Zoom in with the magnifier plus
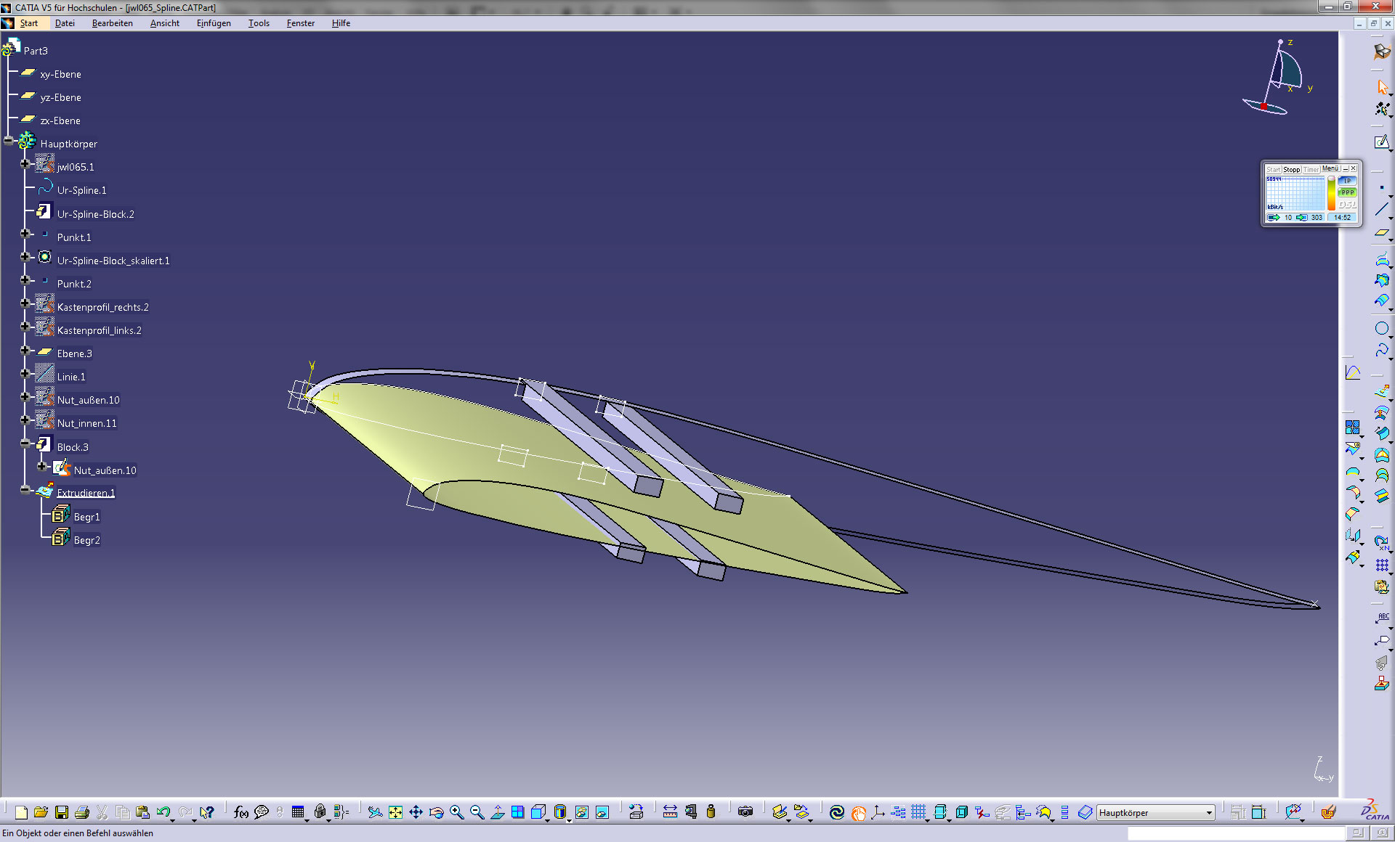This screenshot has height=842, width=1395. tap(456, 812)
